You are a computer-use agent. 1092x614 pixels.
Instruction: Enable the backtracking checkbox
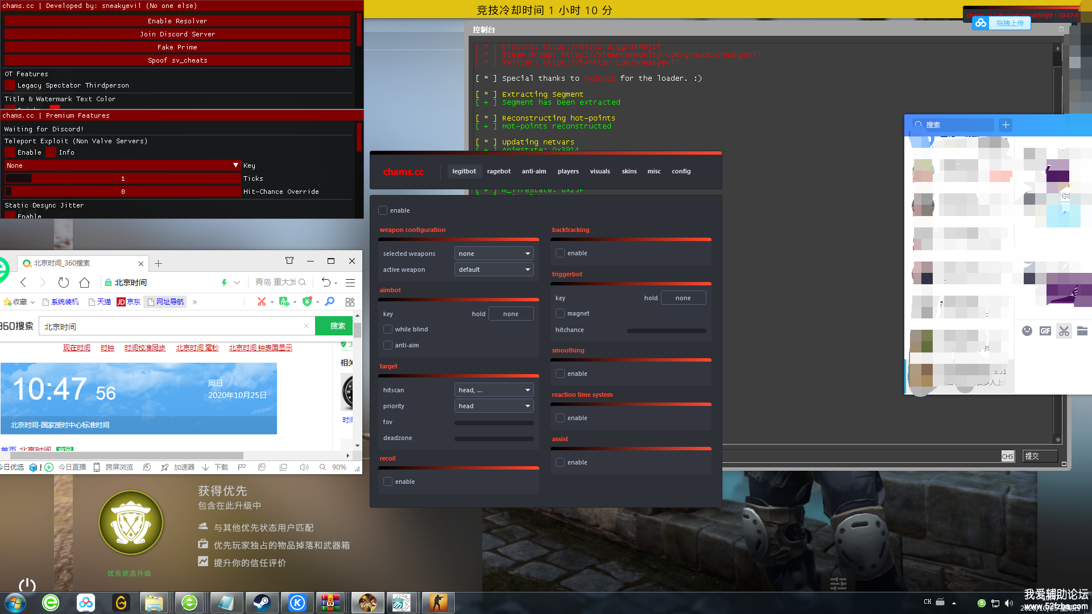click(x=560, y=254)
